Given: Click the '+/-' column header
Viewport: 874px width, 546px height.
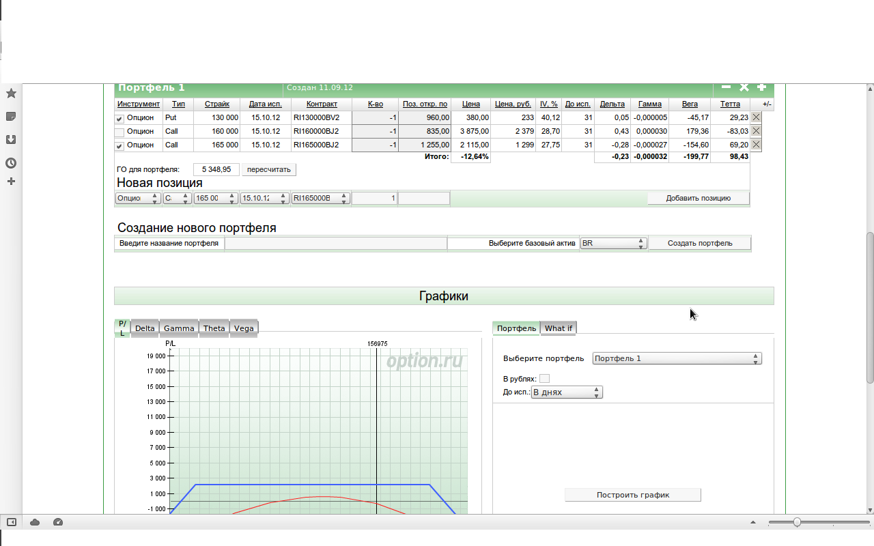Looking at the screenshot, I should (x=767, y=104).
